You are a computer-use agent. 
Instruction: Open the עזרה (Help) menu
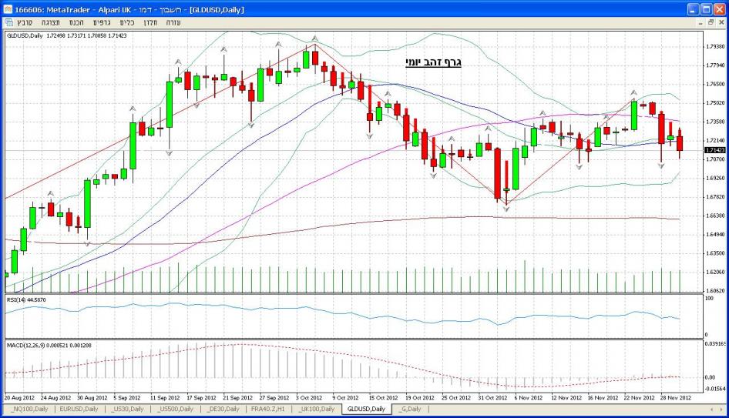174,22
